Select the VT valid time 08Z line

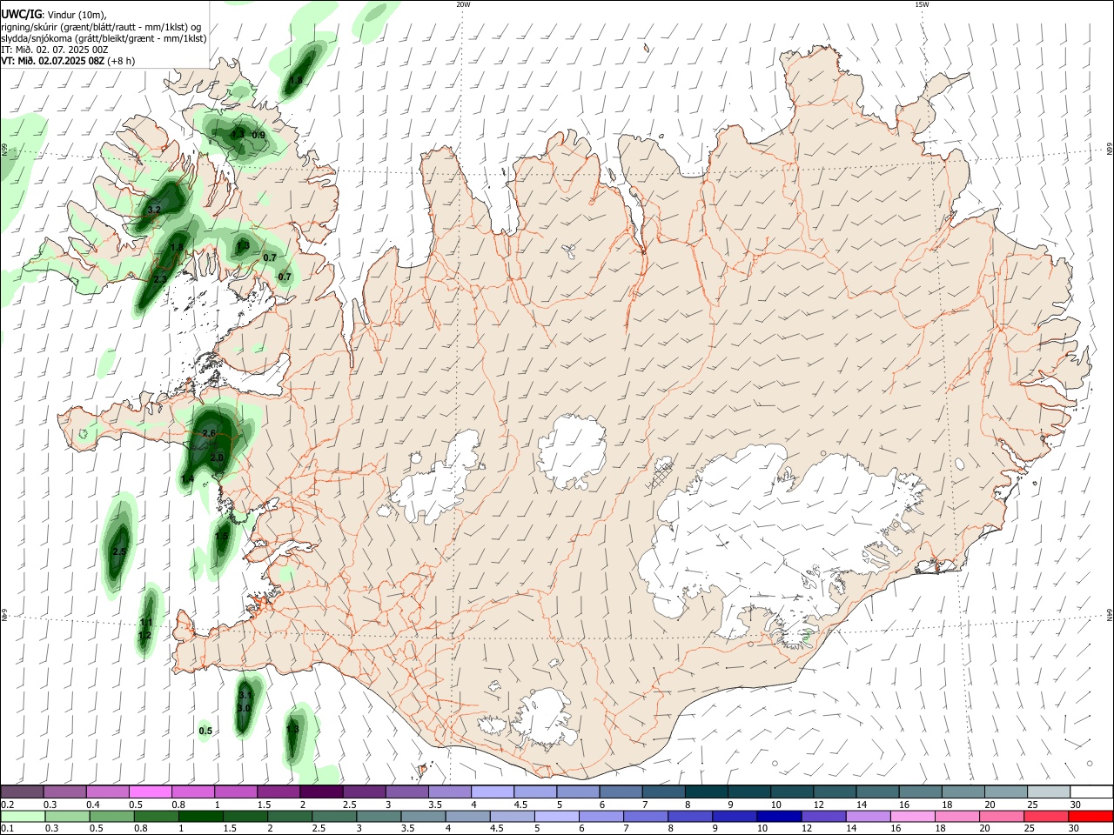(52, 62)
